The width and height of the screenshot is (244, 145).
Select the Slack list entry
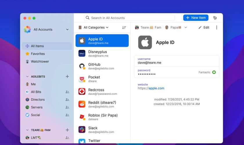point(102,129)
